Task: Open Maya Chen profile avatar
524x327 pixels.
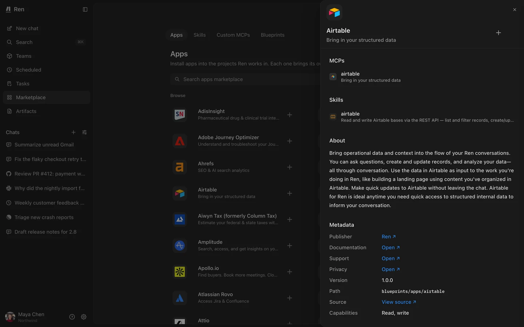Action: click(x=10, y=317)
